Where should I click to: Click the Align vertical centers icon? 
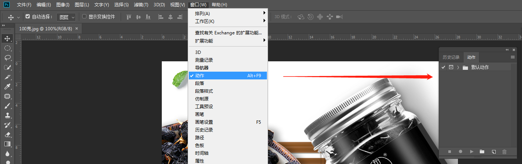coord(138,17)
